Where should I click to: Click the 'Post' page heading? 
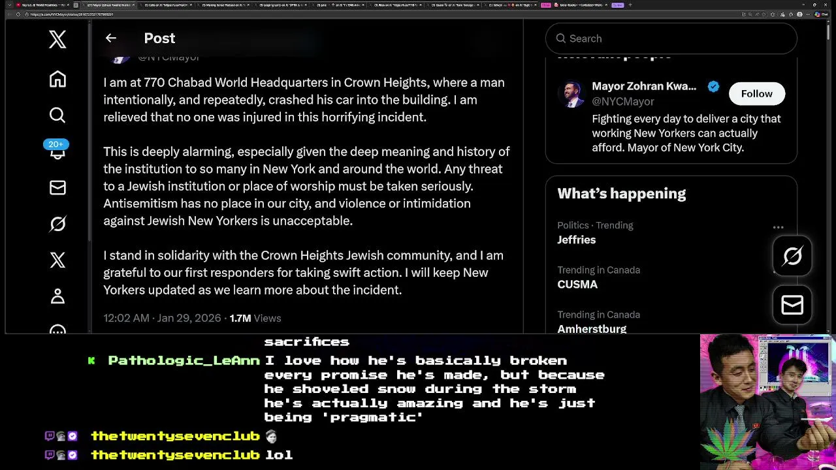point(159,39)
